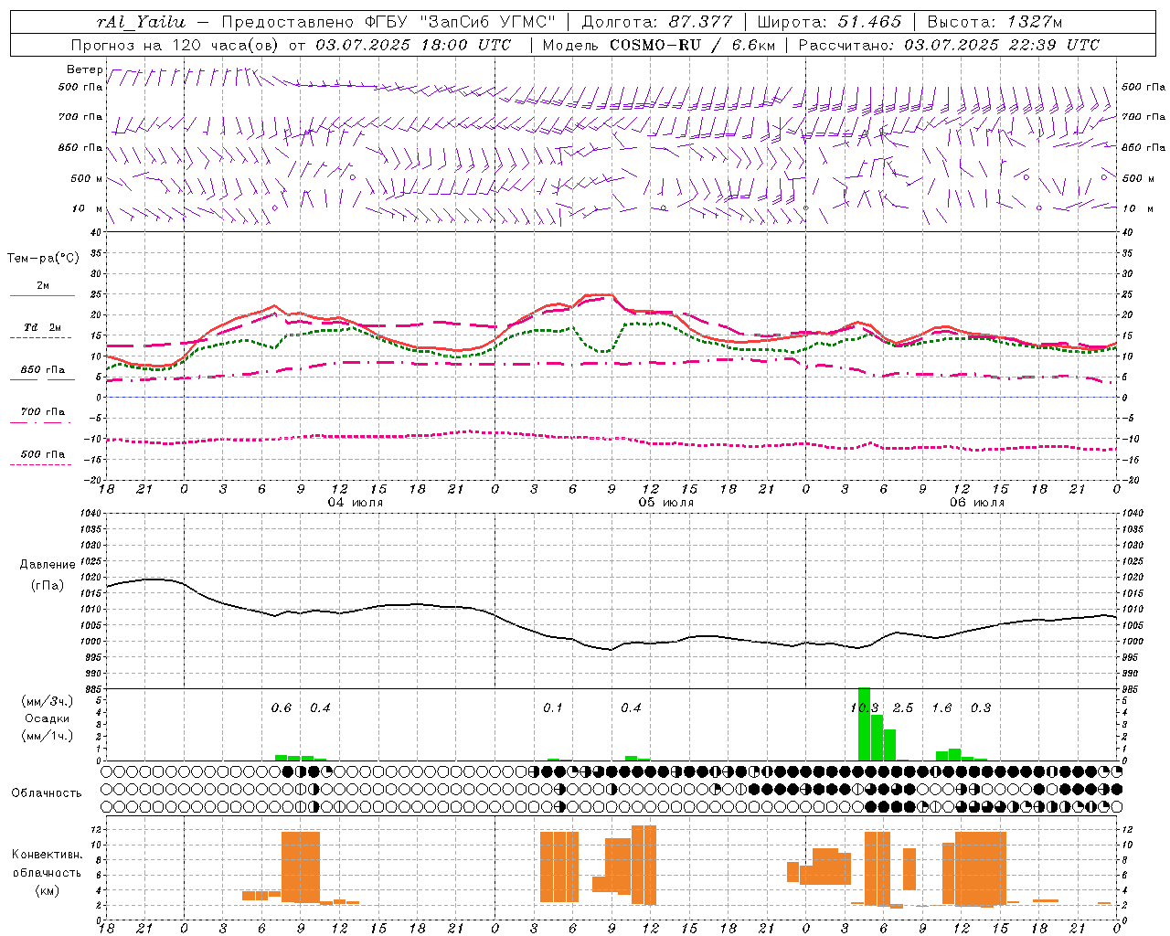1170x936 pixels.
Task: Click the 06 июля date marker
Action: point(976,503)
